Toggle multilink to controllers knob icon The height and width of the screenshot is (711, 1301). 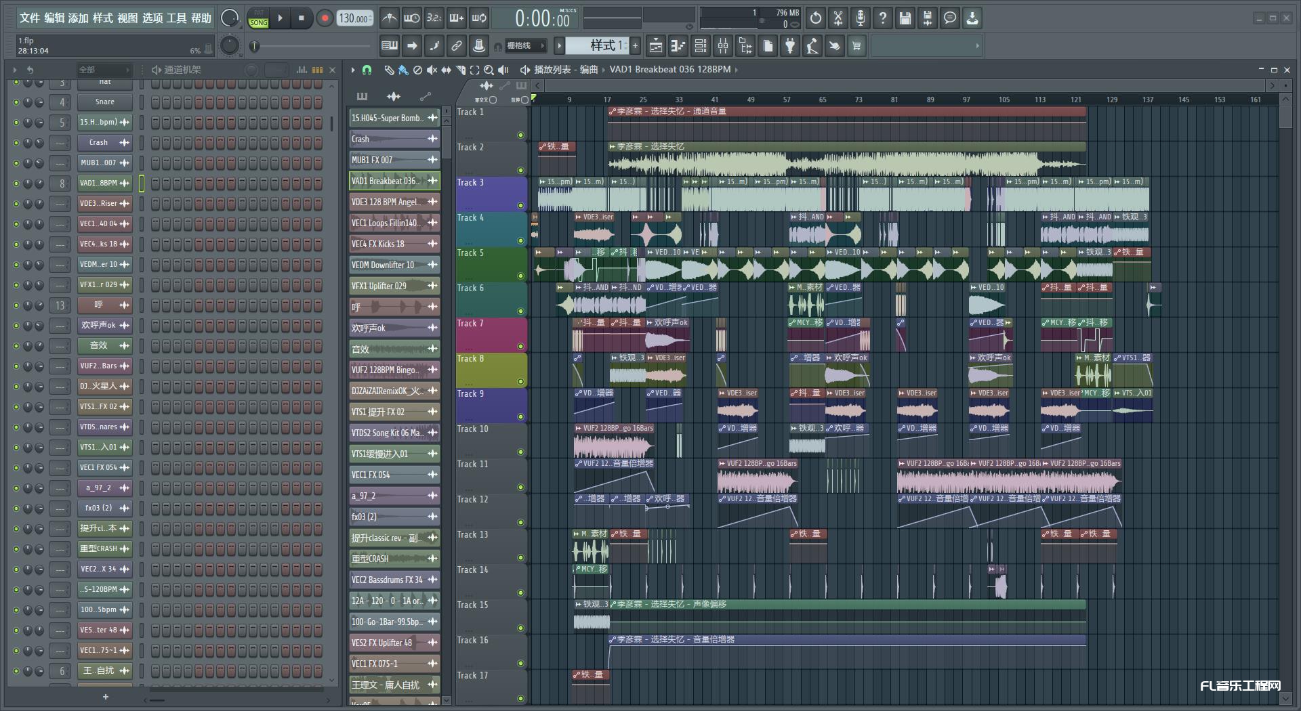pos(479,46)
